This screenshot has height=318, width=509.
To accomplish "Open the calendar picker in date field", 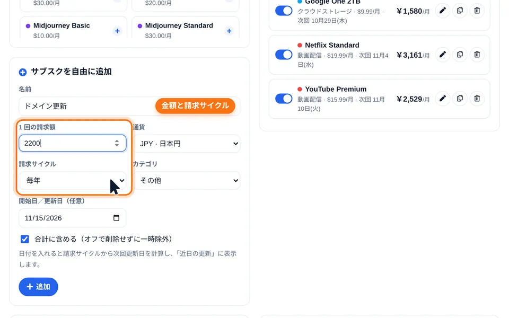I will pos(116,218).
